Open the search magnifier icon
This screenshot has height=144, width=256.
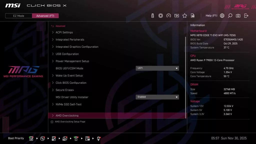point(230,15)
